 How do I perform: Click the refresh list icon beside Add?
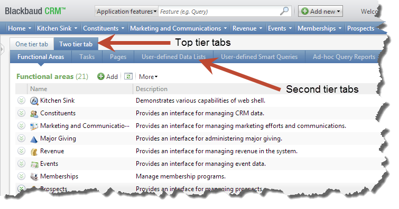click(x=128, y=76)
